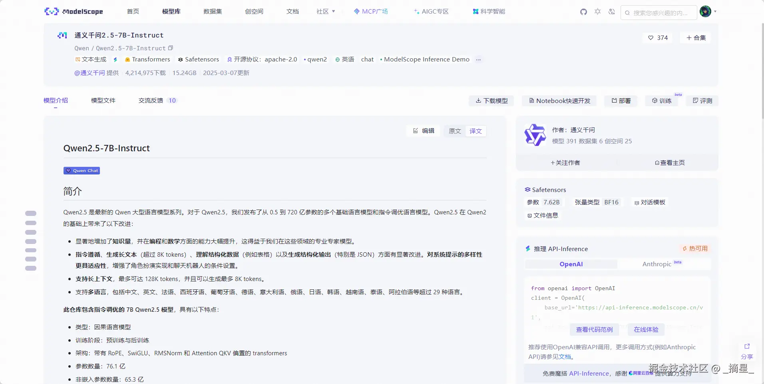Click the 查看代码范例 button
This screenshot has height=384, width=764.
tap(594, 330)
